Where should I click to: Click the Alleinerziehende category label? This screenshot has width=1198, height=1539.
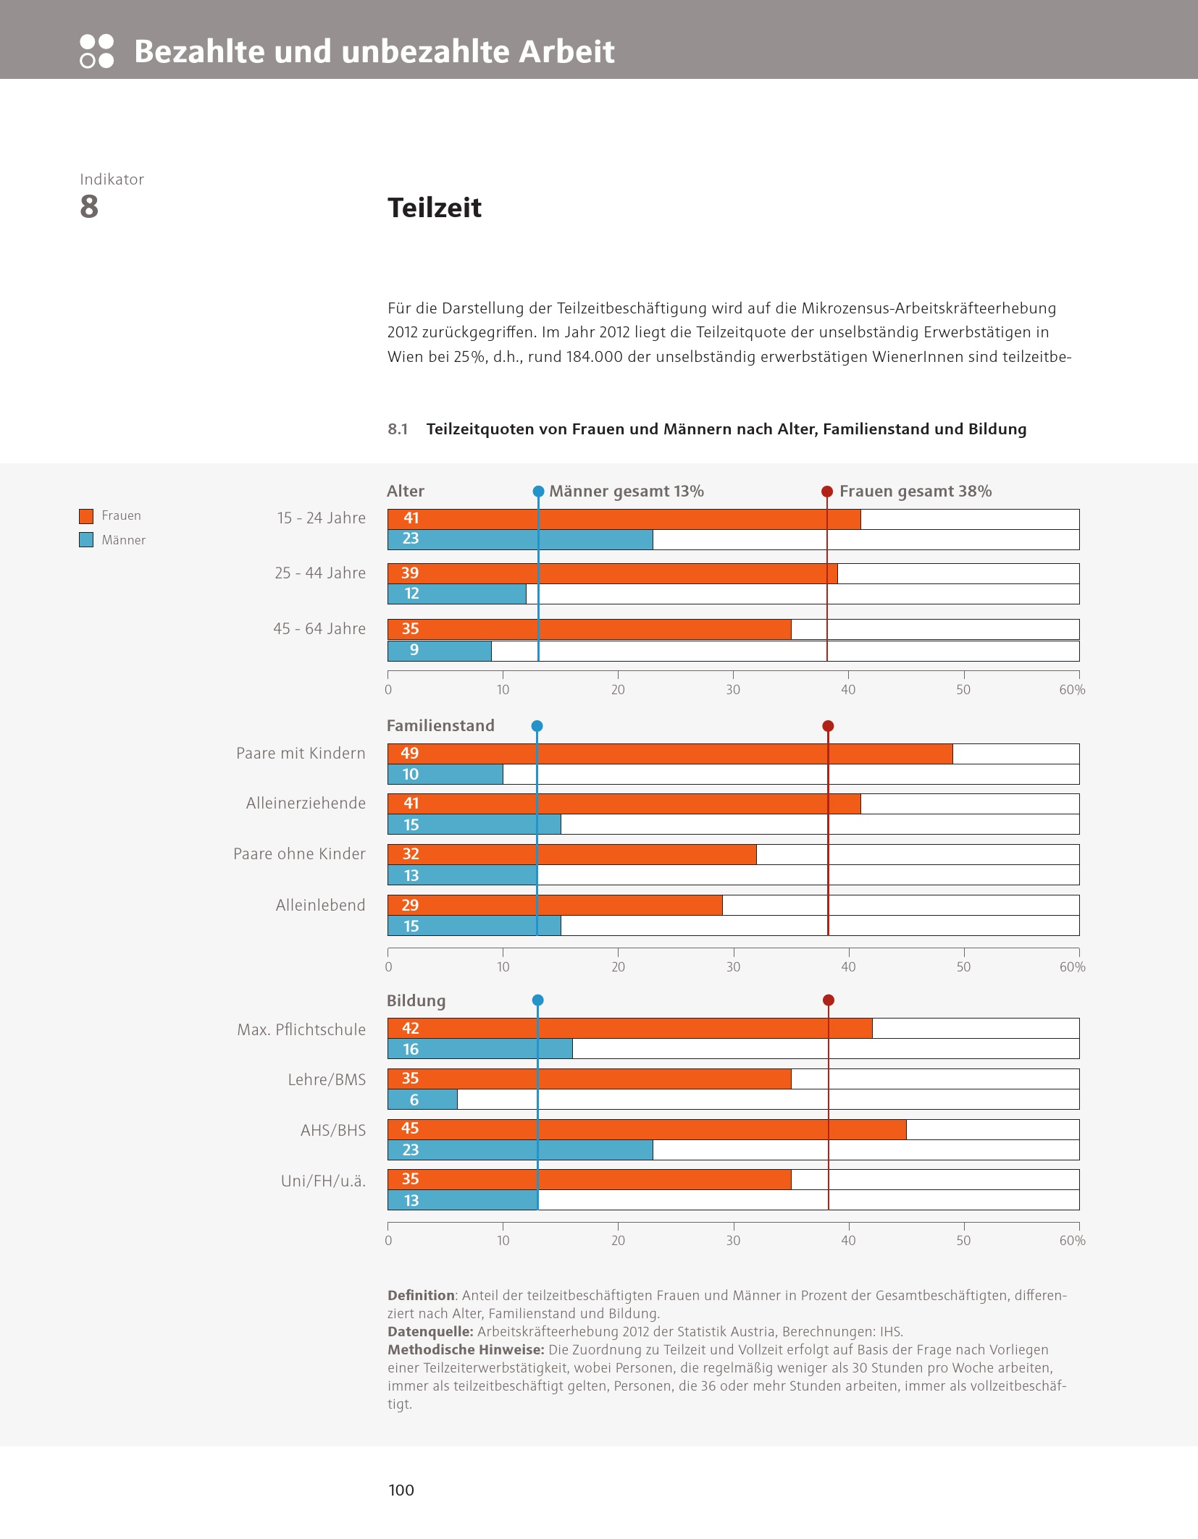[306, 804]
